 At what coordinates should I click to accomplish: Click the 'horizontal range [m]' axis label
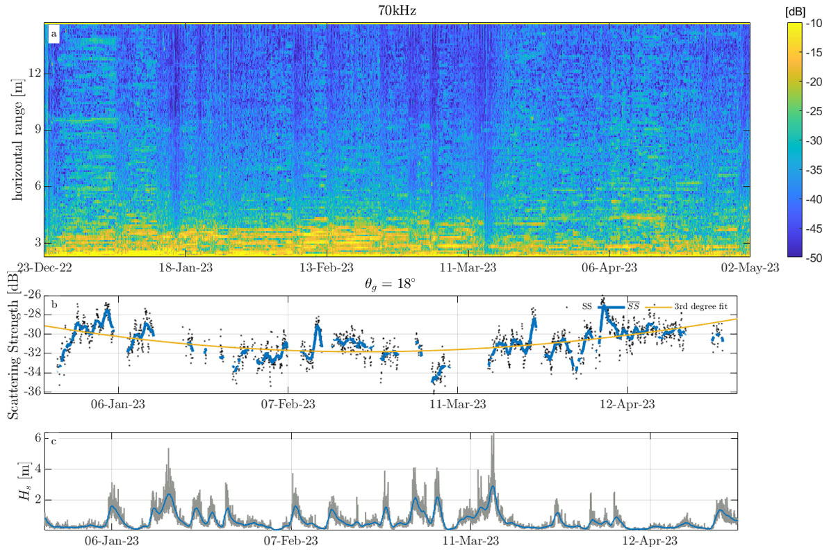(16, 139)
